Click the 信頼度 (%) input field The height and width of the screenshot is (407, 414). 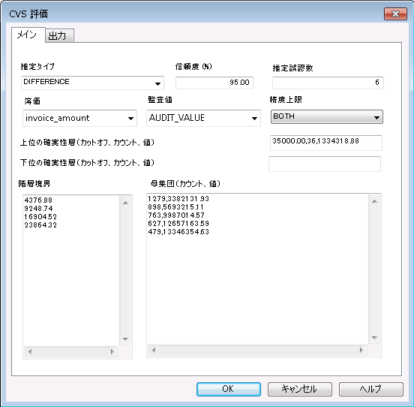[214, 83]
